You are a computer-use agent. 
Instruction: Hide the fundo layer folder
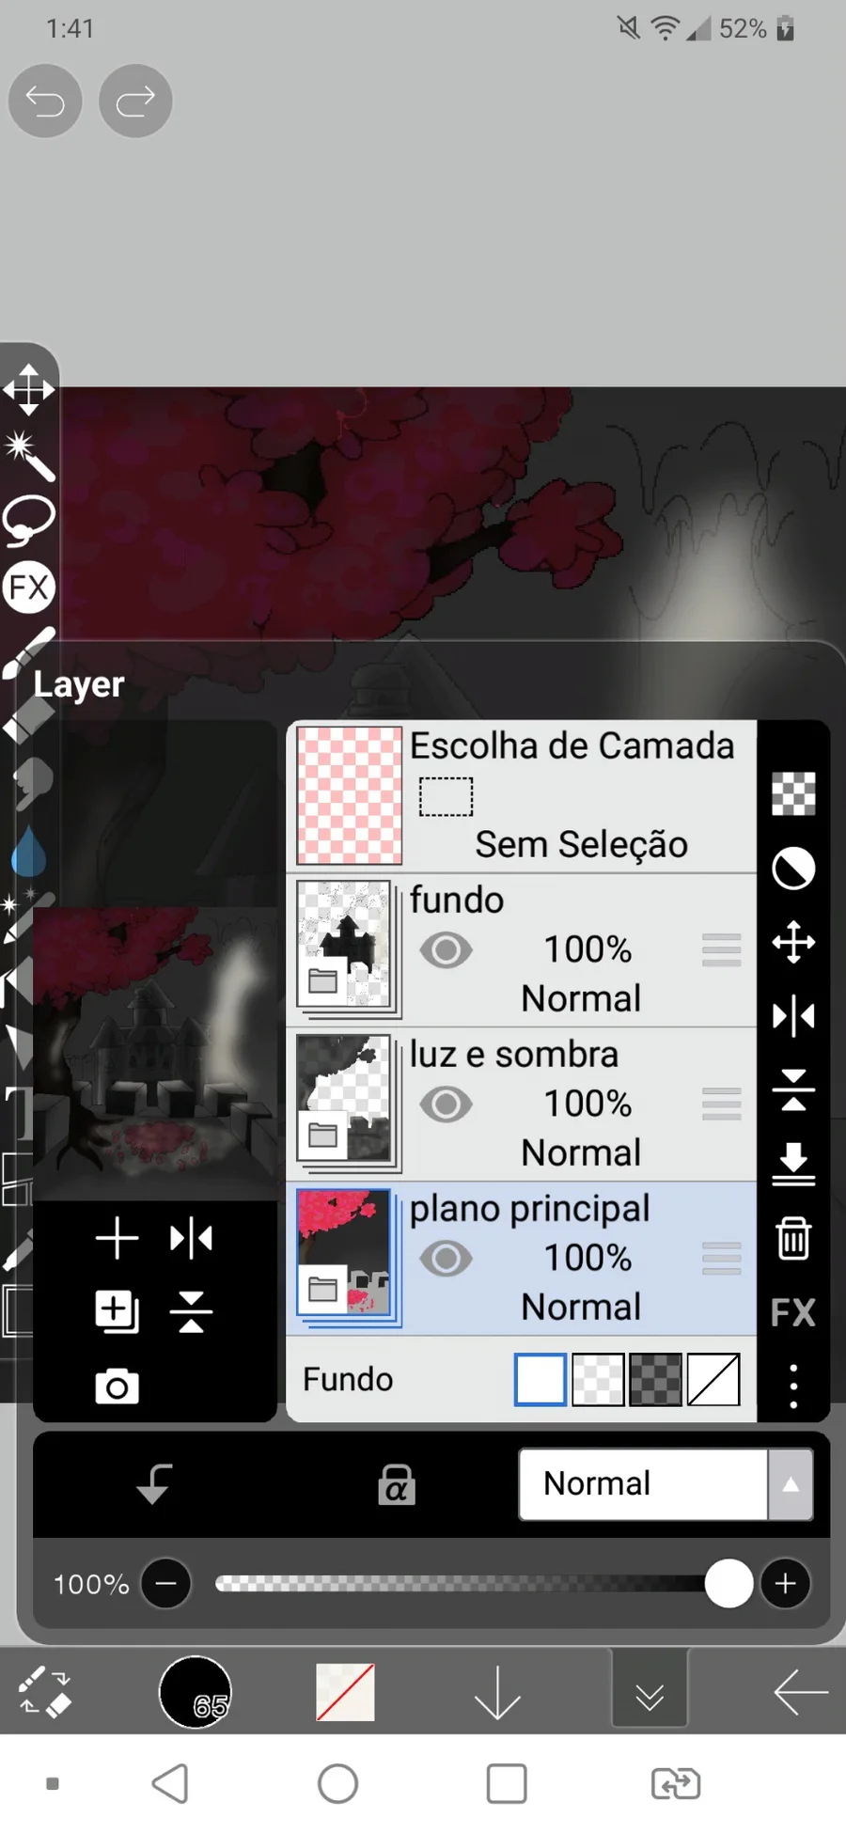(446, 950)
